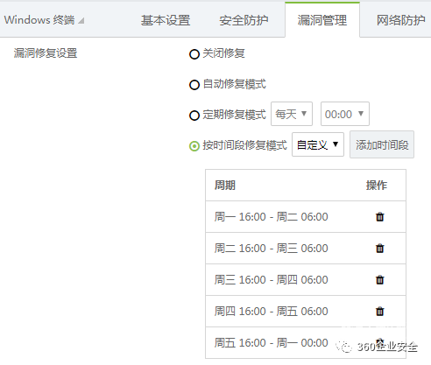The image size is (431, 365).
Task: Expand the Windows 终端 selector
Action: (x=44, y=20)
